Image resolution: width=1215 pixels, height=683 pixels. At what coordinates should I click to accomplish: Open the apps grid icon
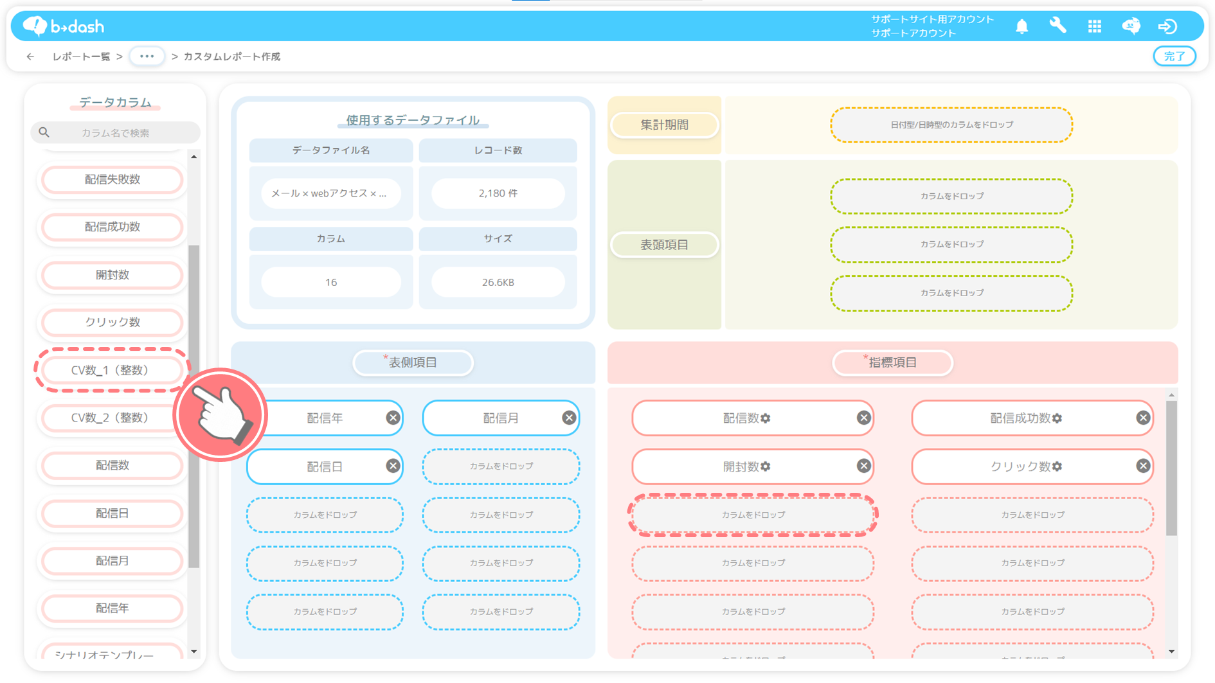click(1094, 26)
